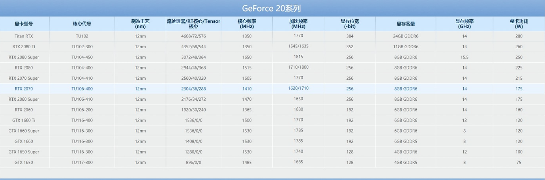Viewport: 545px width, 180px height.
Task: Click the TU117-300 core code cell
Action: 82,163
